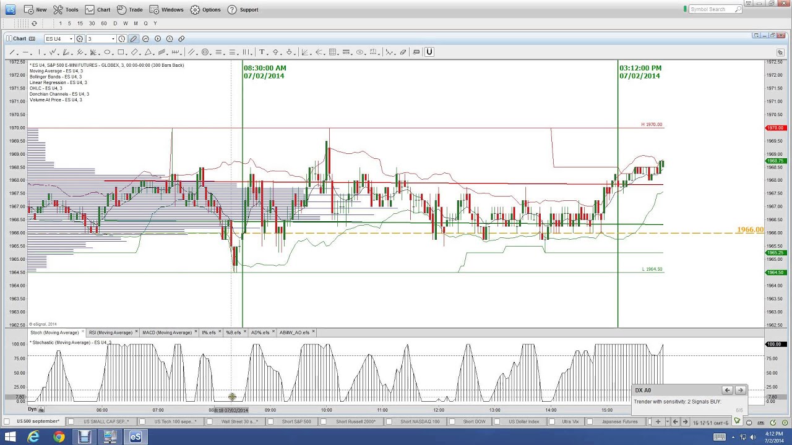Click the pencil edit icon in chart bar
The height and width of the screenshot is (445, 792).
point(134,39)
